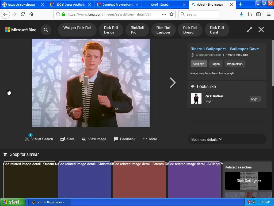Click the Rick Astley thumbnail photo
Screen dimensions: 274x206
(x=196, y=98)
